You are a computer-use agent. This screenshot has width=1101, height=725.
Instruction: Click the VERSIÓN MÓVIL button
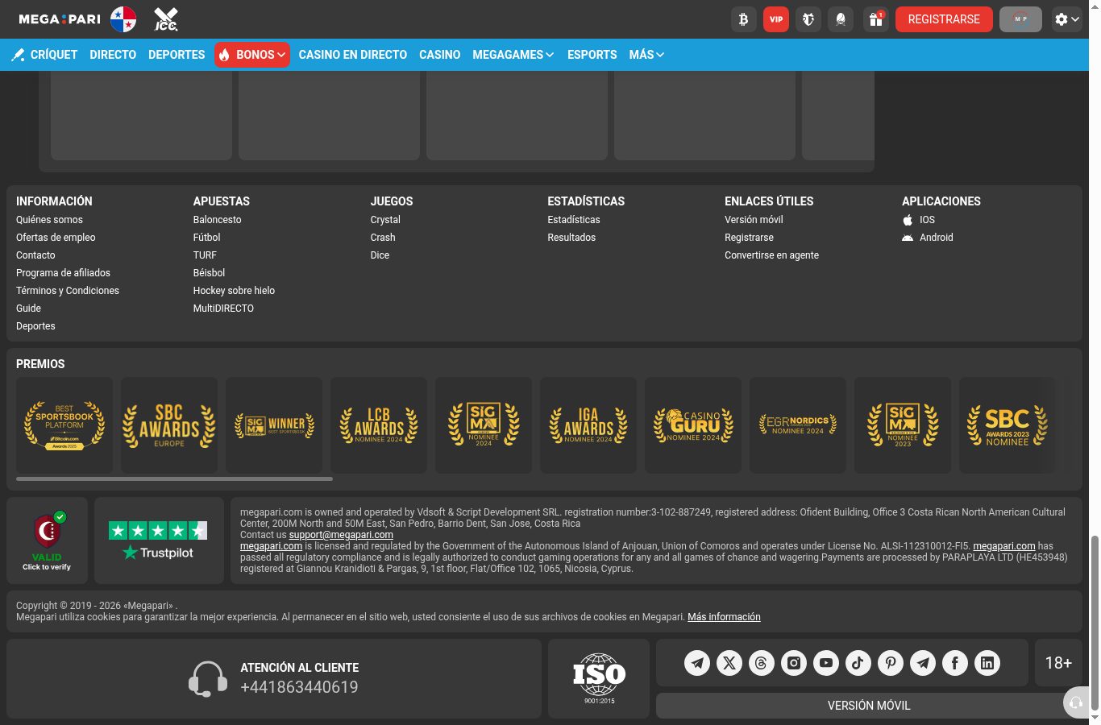pyautogui.click(x=869, y=706)
